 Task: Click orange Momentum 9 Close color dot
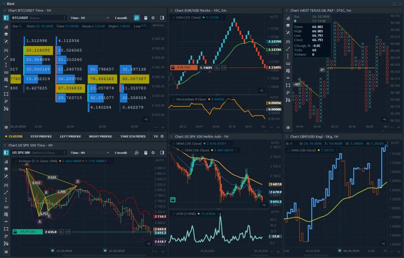(x=209, y=99)
